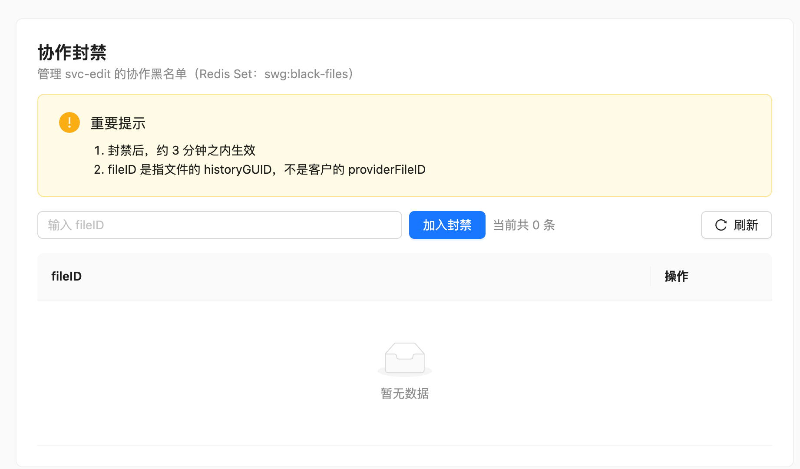This screenshot has height=469, width=800.
Task: Click the 刷新 button
Action: pos(736,225)
